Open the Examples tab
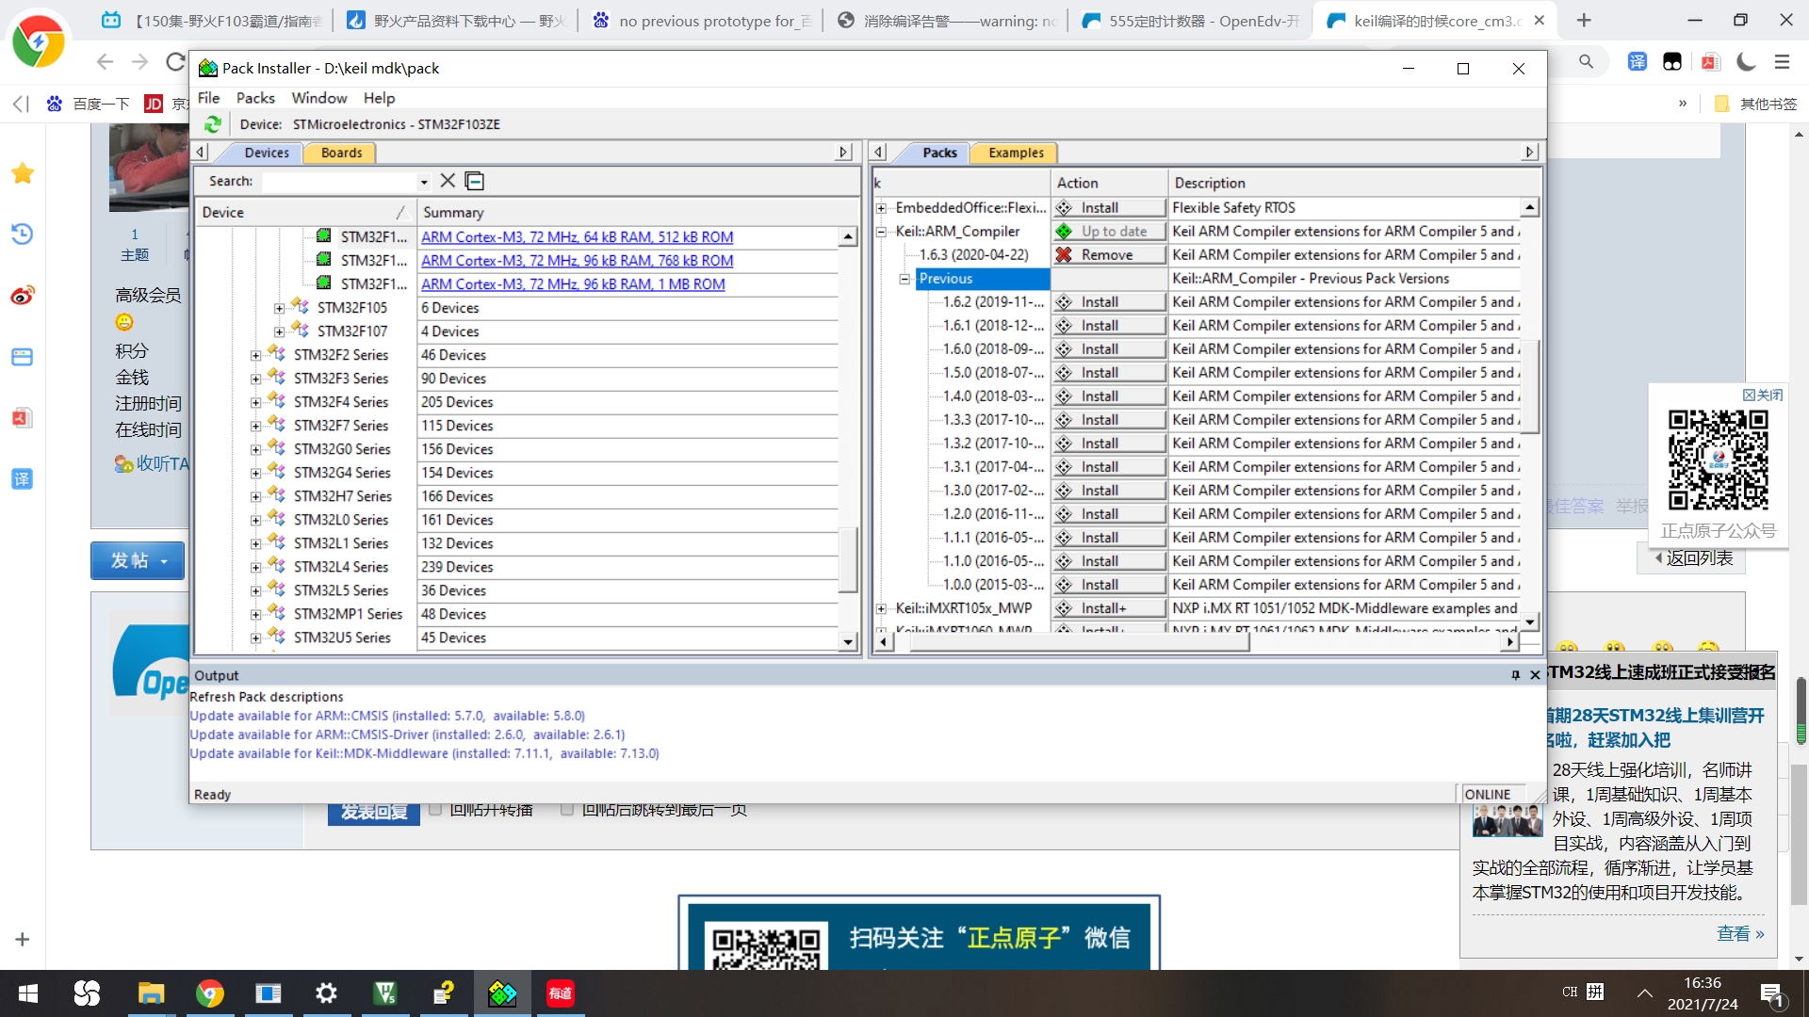The width and height of the screenshot is (1809, 1017). point(1016,153)
